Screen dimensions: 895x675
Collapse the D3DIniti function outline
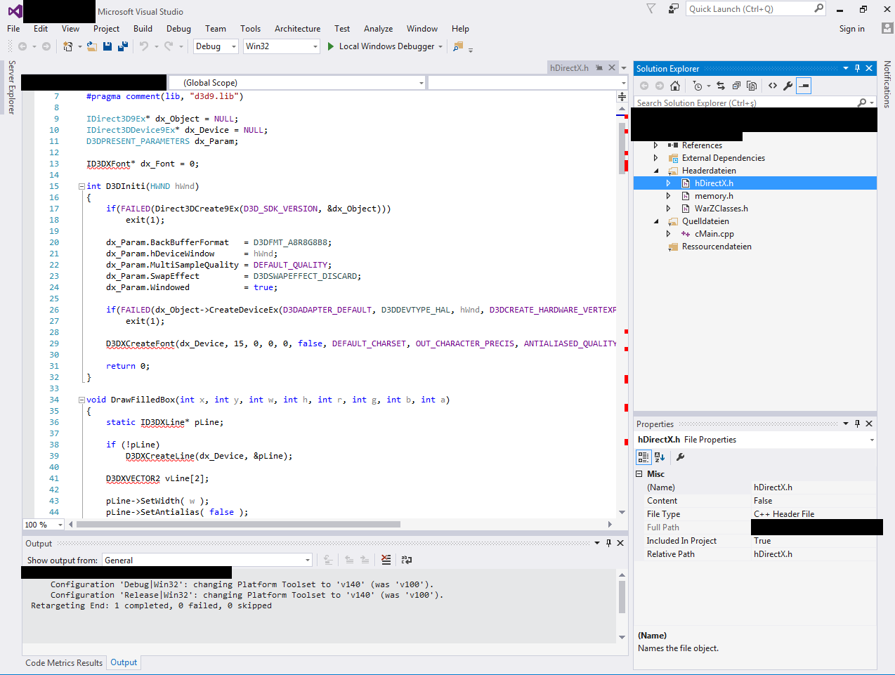[x=82, y=186]
